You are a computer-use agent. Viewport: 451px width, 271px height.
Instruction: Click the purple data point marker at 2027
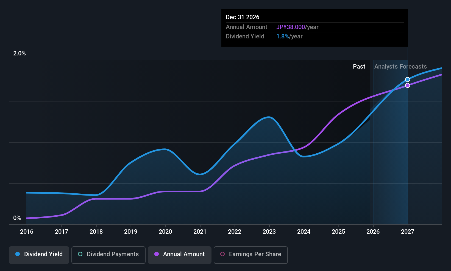click(408, 86)
